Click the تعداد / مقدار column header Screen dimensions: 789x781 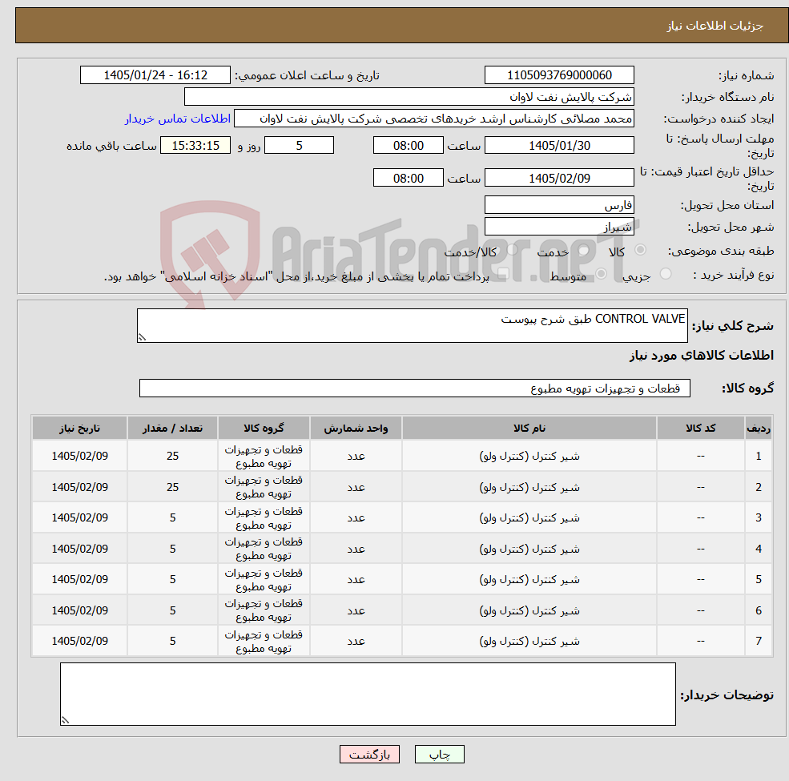pos(172,429)
